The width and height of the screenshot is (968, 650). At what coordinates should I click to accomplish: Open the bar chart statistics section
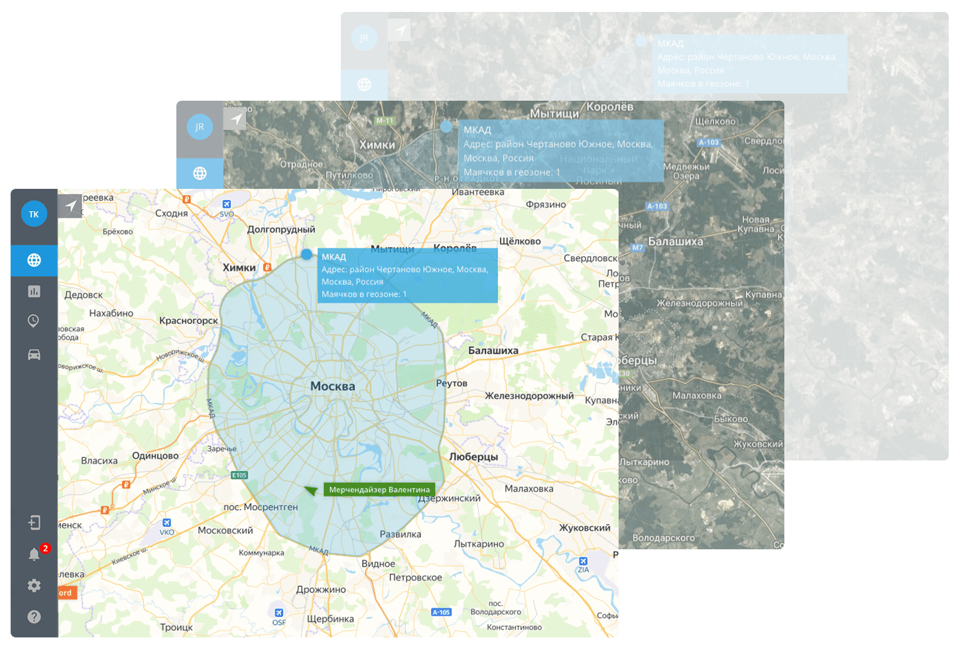(x=34, y=292)
